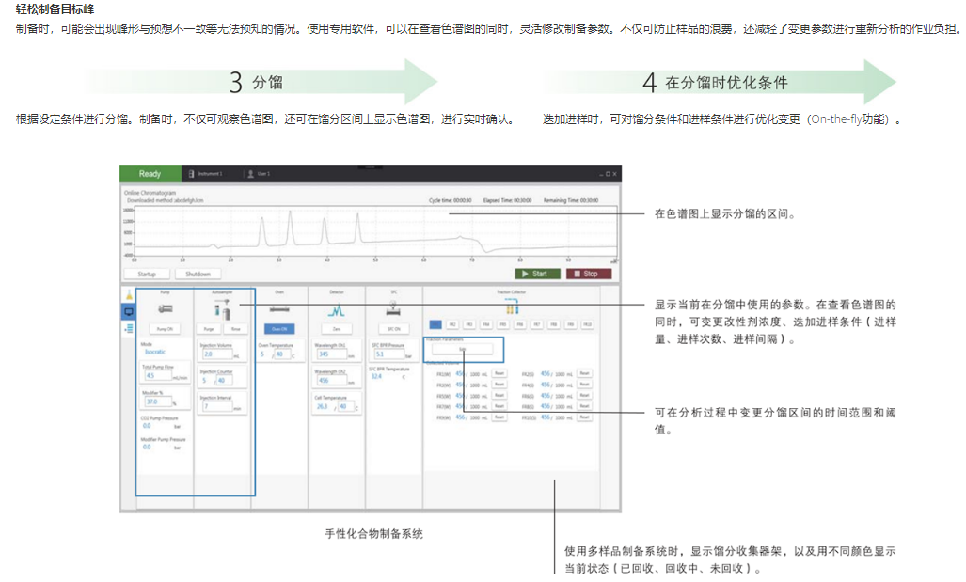Click the Fraction Collector icon
Viewport: 966px width, 582px height.
coord(512,307)
